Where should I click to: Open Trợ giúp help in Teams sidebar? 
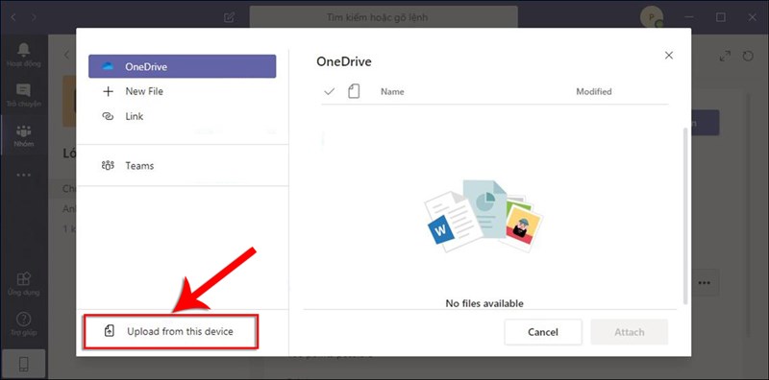coord(23,324)
